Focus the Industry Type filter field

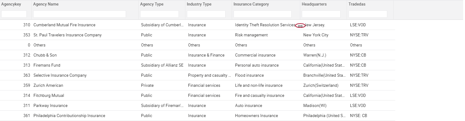pos(206,14)
